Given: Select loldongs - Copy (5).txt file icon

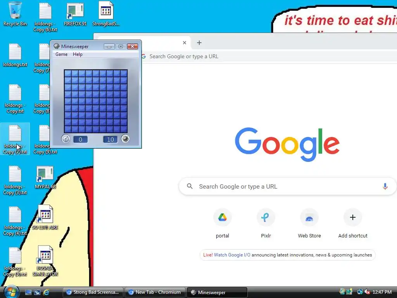Looking at the screenshot, I should 15,262.
